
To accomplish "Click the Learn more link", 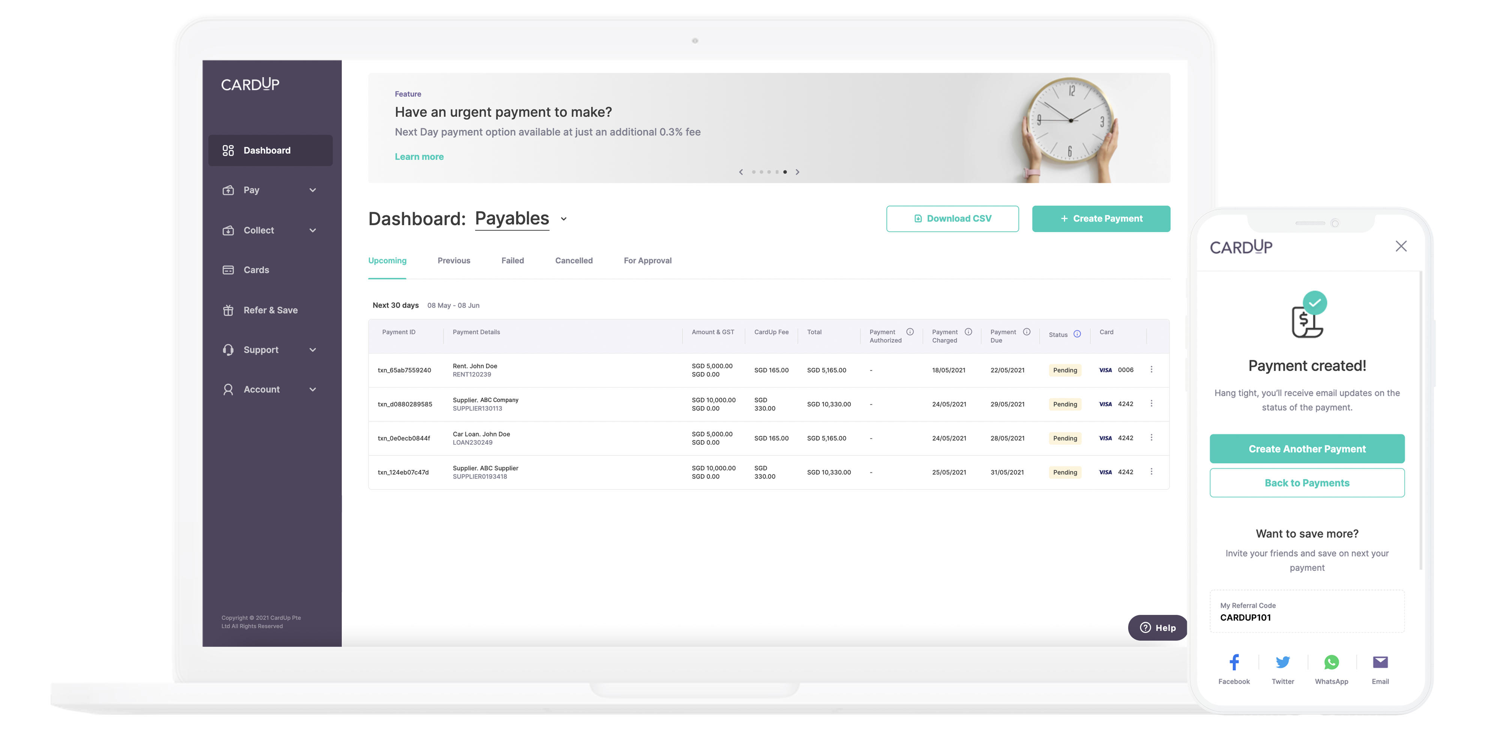I will coord(419,156).
